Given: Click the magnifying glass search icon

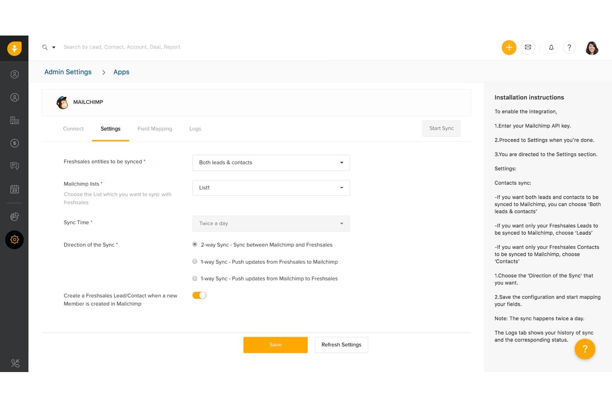Looking at the screenshot, I should (45, 47).
